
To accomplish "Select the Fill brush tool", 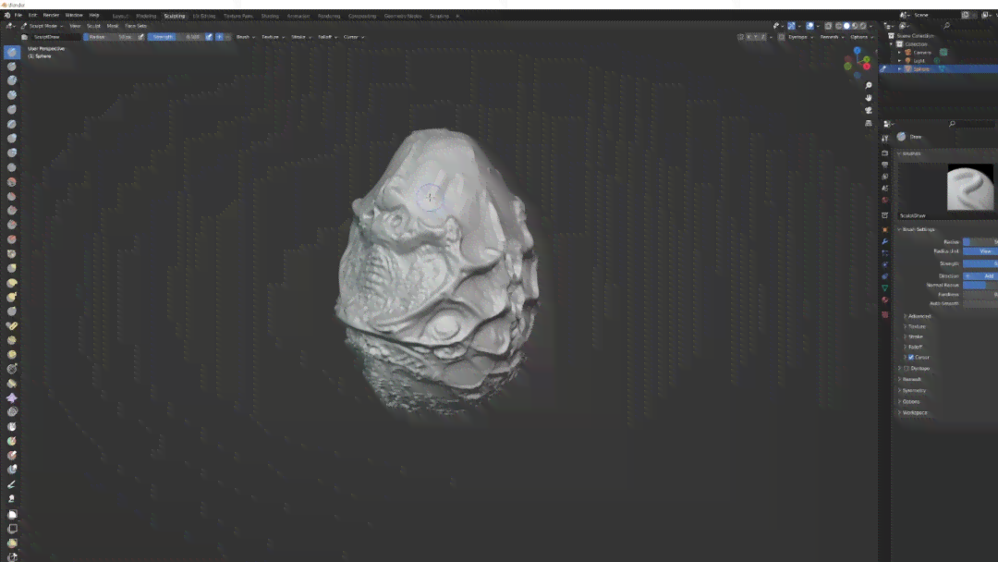I will point(12,210).
